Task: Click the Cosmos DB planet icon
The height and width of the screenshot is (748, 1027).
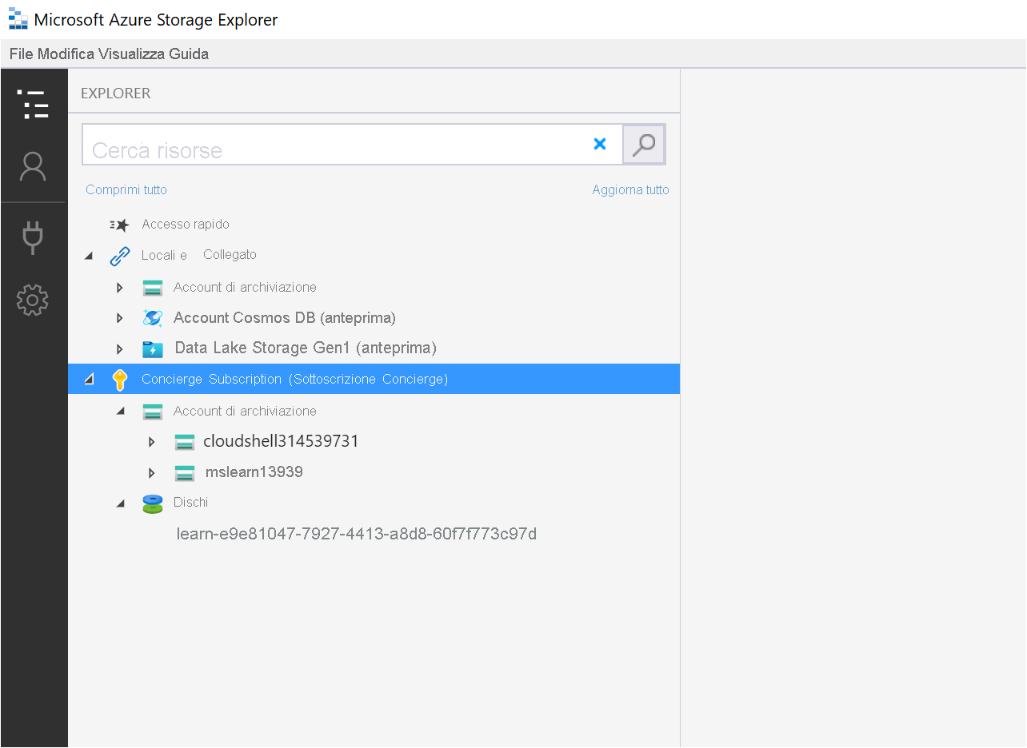Action: [152, 318]
